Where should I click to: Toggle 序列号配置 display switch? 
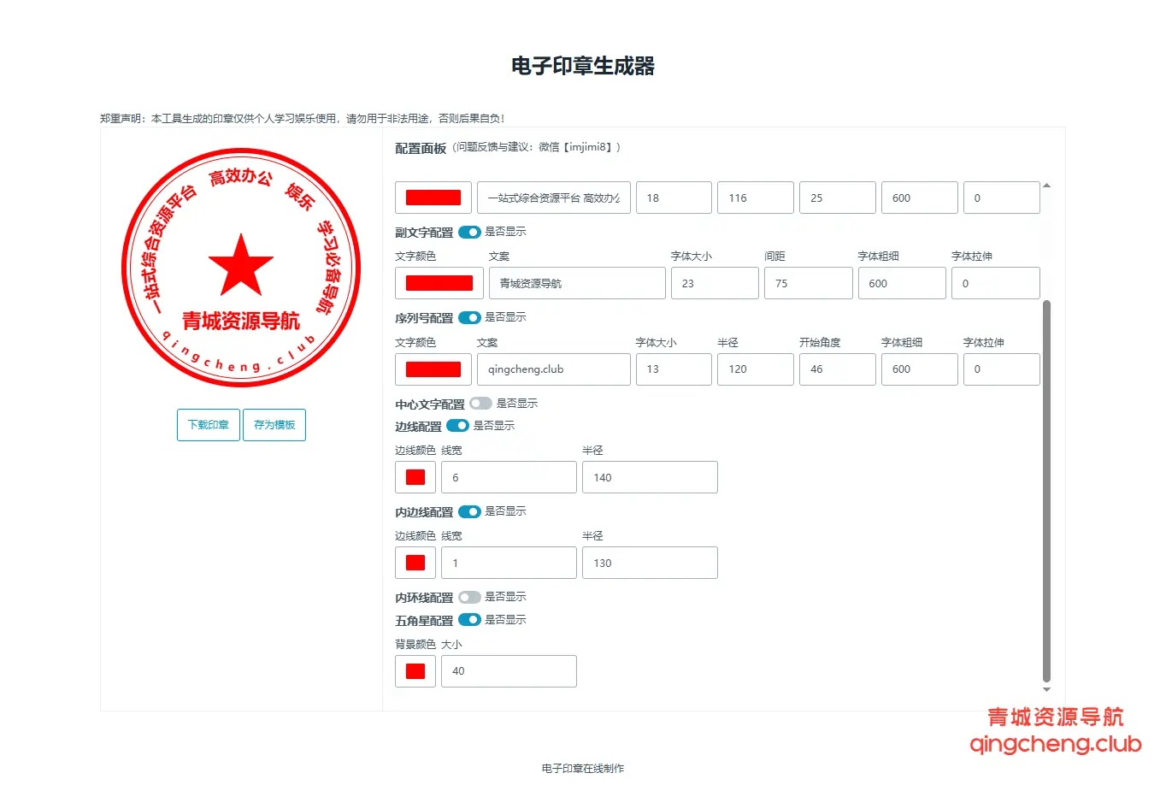pyautogui.click(x=469, y=317)
